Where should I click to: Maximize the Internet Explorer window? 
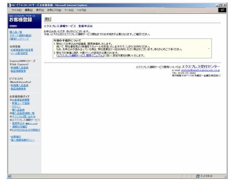[221, 5]
